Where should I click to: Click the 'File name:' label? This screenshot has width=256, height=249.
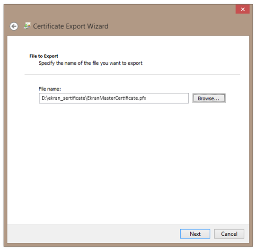click(50, 89)
